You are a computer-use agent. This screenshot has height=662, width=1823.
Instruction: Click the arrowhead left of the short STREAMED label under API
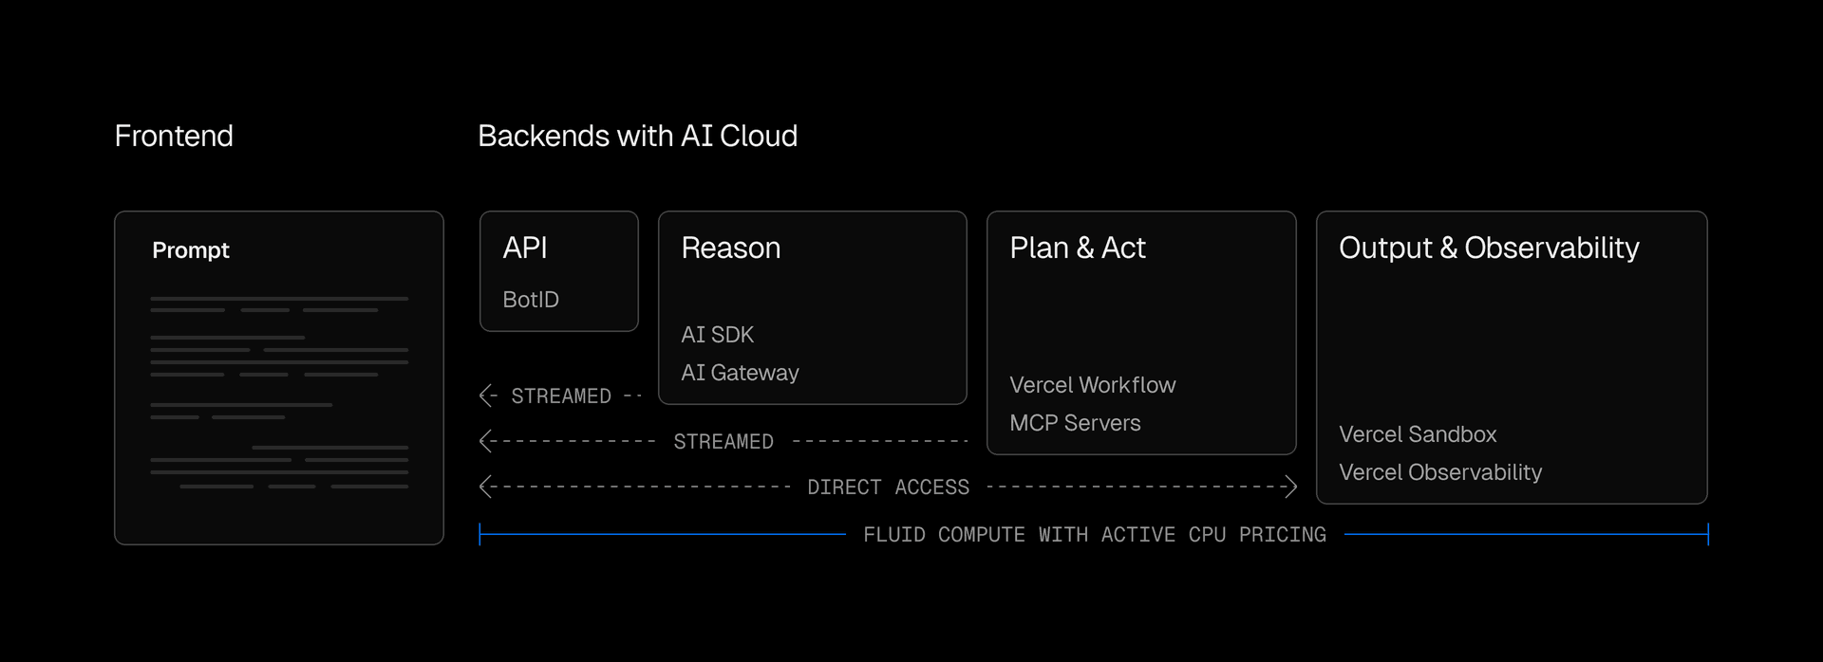487,395
